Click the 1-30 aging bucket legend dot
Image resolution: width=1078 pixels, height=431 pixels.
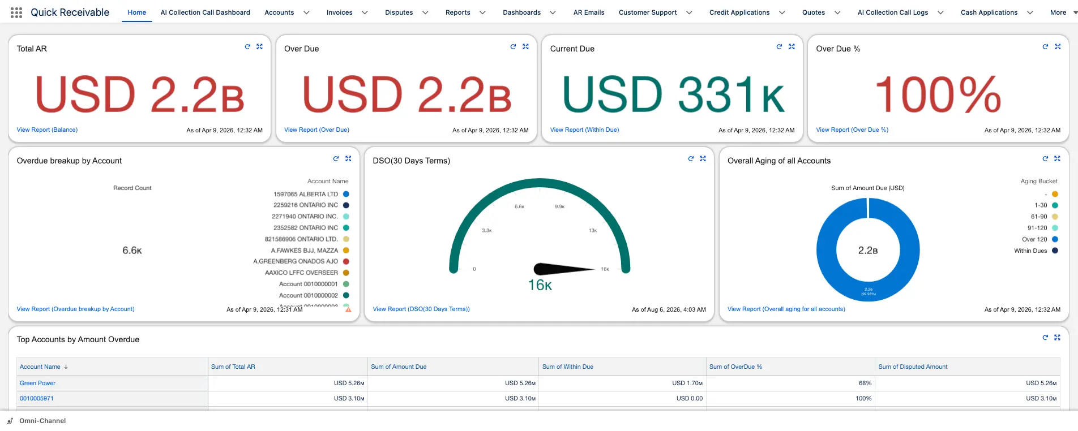1055,205
